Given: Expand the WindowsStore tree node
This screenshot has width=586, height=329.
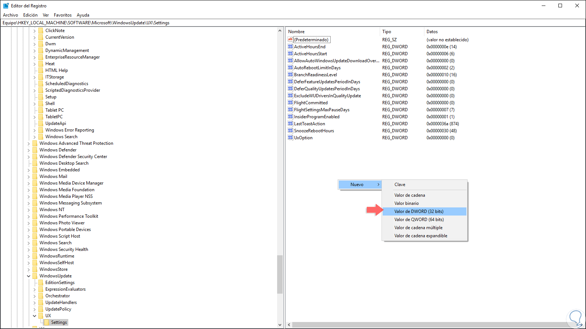Looking at the screenshot, I should 29,269.
